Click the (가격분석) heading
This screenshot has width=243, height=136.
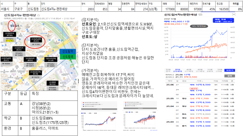(90, 71)
